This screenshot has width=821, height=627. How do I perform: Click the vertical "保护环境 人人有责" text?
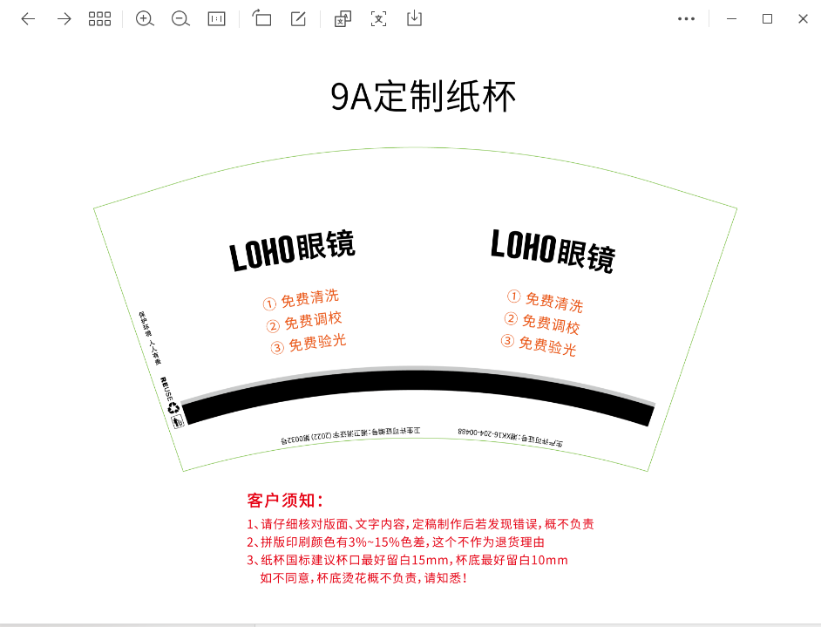click(x=150, y=337)
